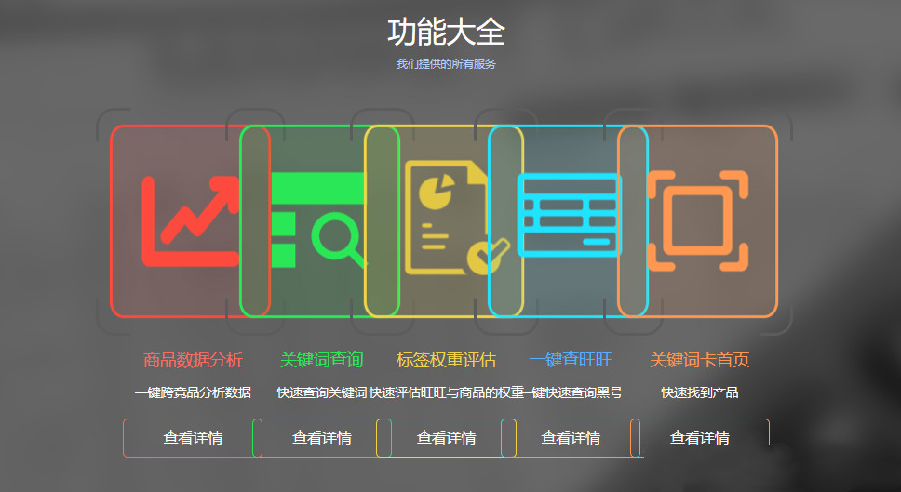Click 查看详情 under 标签权重评估
Screen dimensions: 901x492
(446, 438)
